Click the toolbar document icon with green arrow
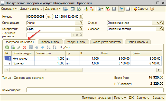Screen dimensions: 166x101 [x=86, y=9]
